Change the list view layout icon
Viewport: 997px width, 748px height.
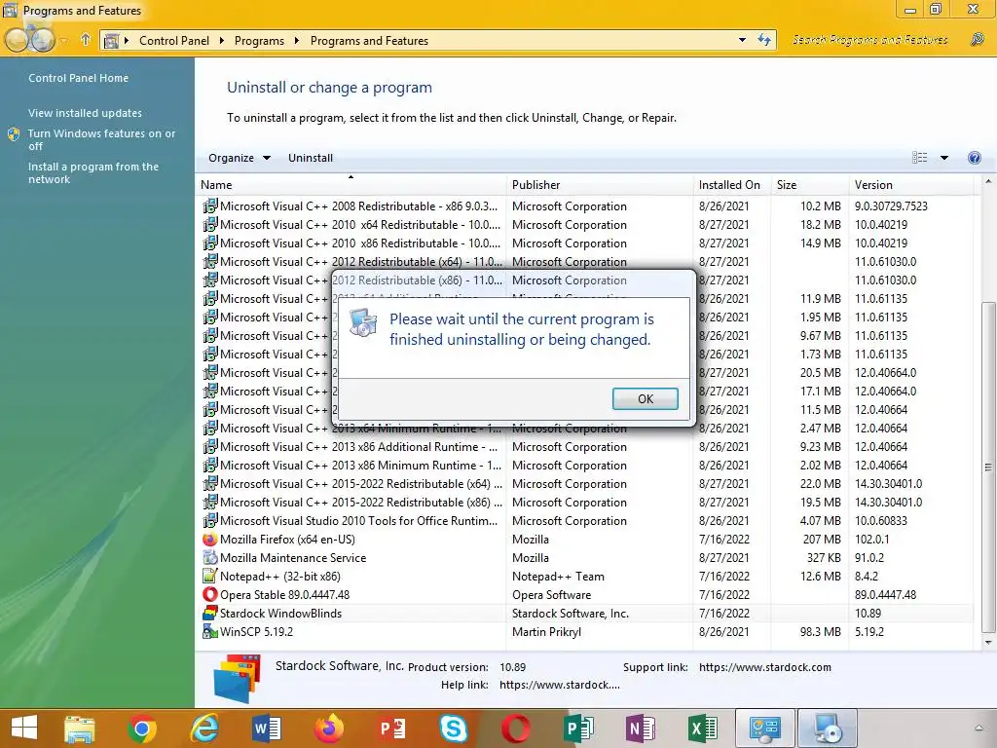point(919,158)
